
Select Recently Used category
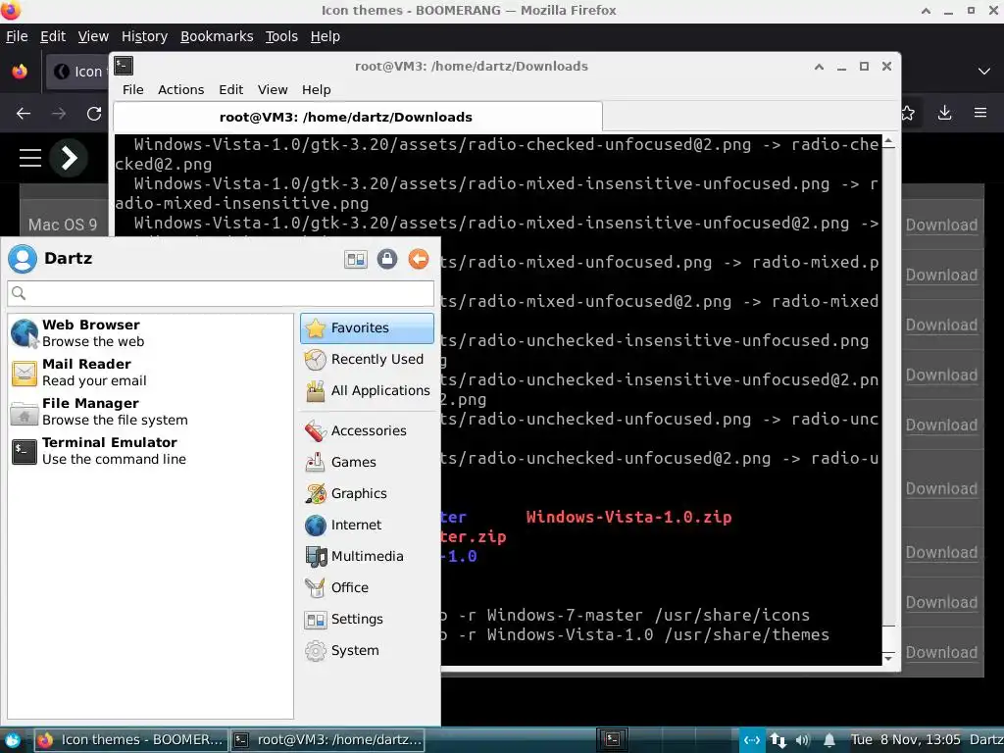[x=367, y=359]
